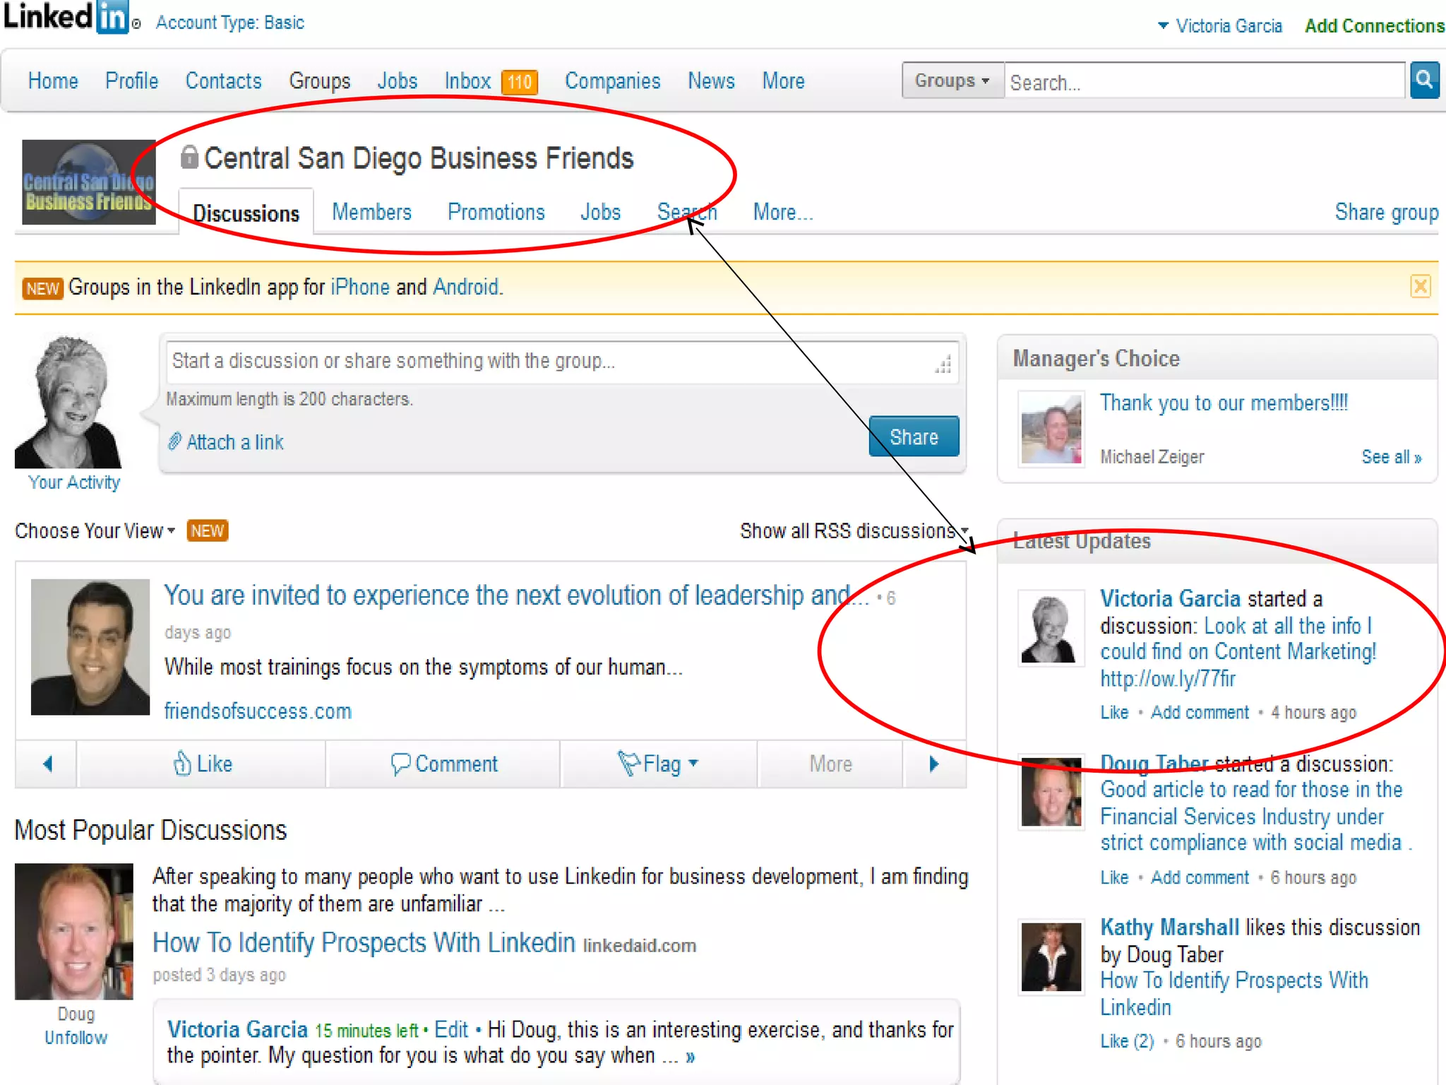The height and width of the screenshot is (1085, 1446).
Task: Click the LinkedIn logo
Action: [67, 18]
